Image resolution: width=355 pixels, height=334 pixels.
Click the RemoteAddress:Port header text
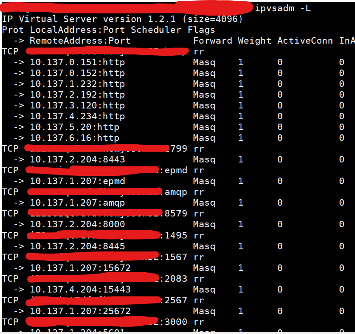[x=80, y=41]
